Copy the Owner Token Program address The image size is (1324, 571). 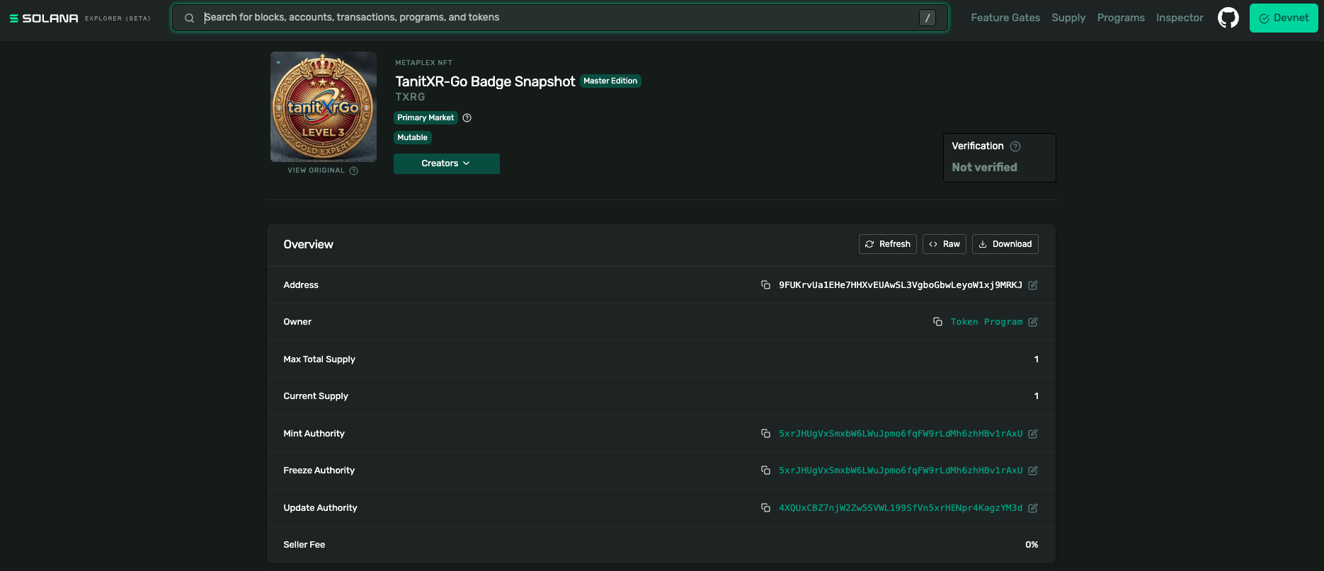(937, 322)
